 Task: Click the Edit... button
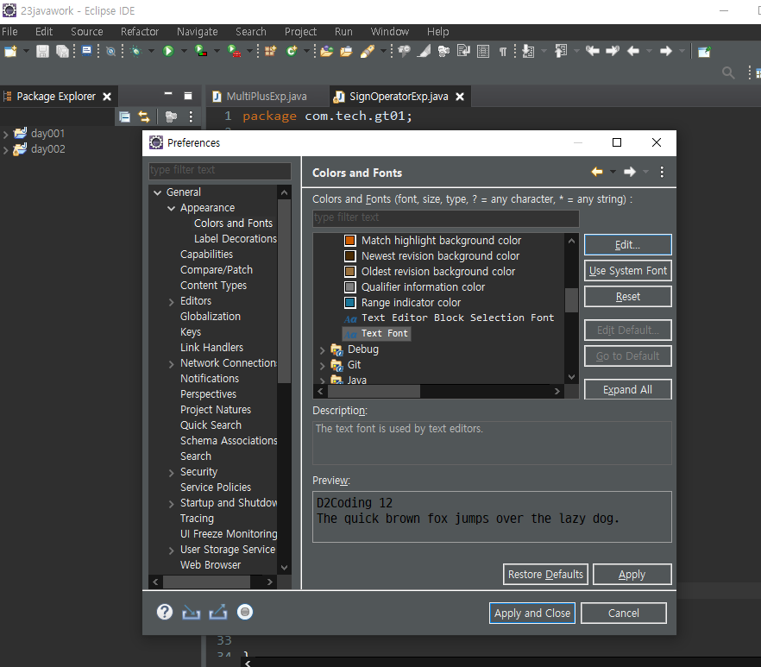pyautogui.click(x=627, y=245)
